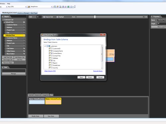
Task: Toggle the Highlight checkbox
Action: 57,17
